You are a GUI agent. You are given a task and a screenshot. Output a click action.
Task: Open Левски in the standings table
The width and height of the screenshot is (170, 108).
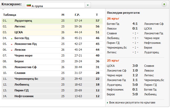(x=20, y=50)
